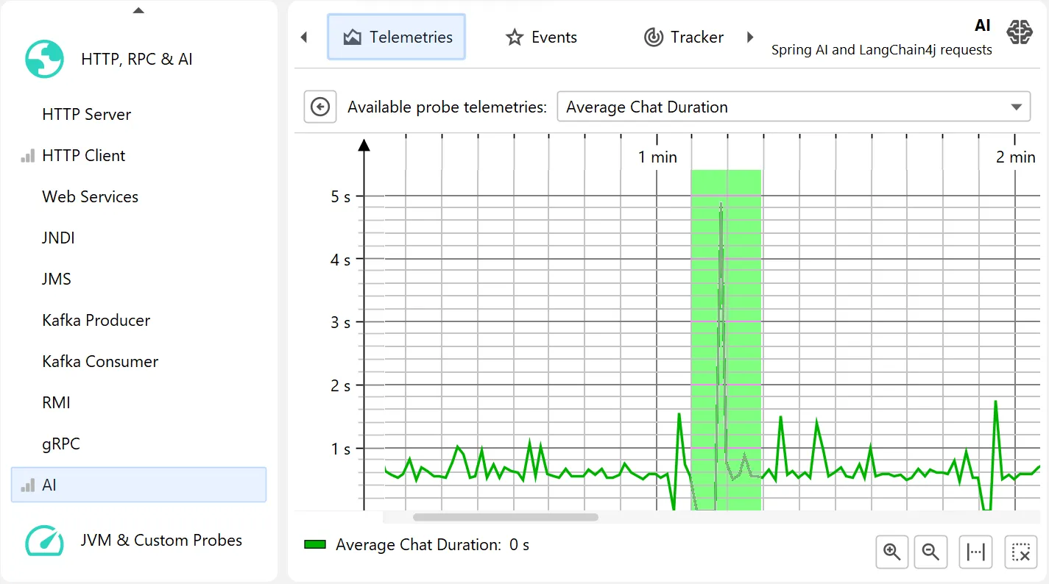Switch to the Tracker tab
The height and width of the screenshot is (584, 1049).
[684, 37]
